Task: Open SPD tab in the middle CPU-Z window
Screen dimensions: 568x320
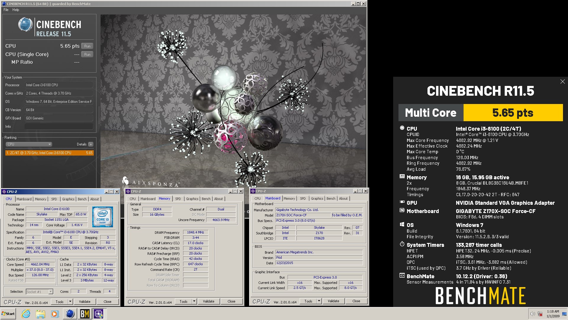Action: [x=178, y=199]
